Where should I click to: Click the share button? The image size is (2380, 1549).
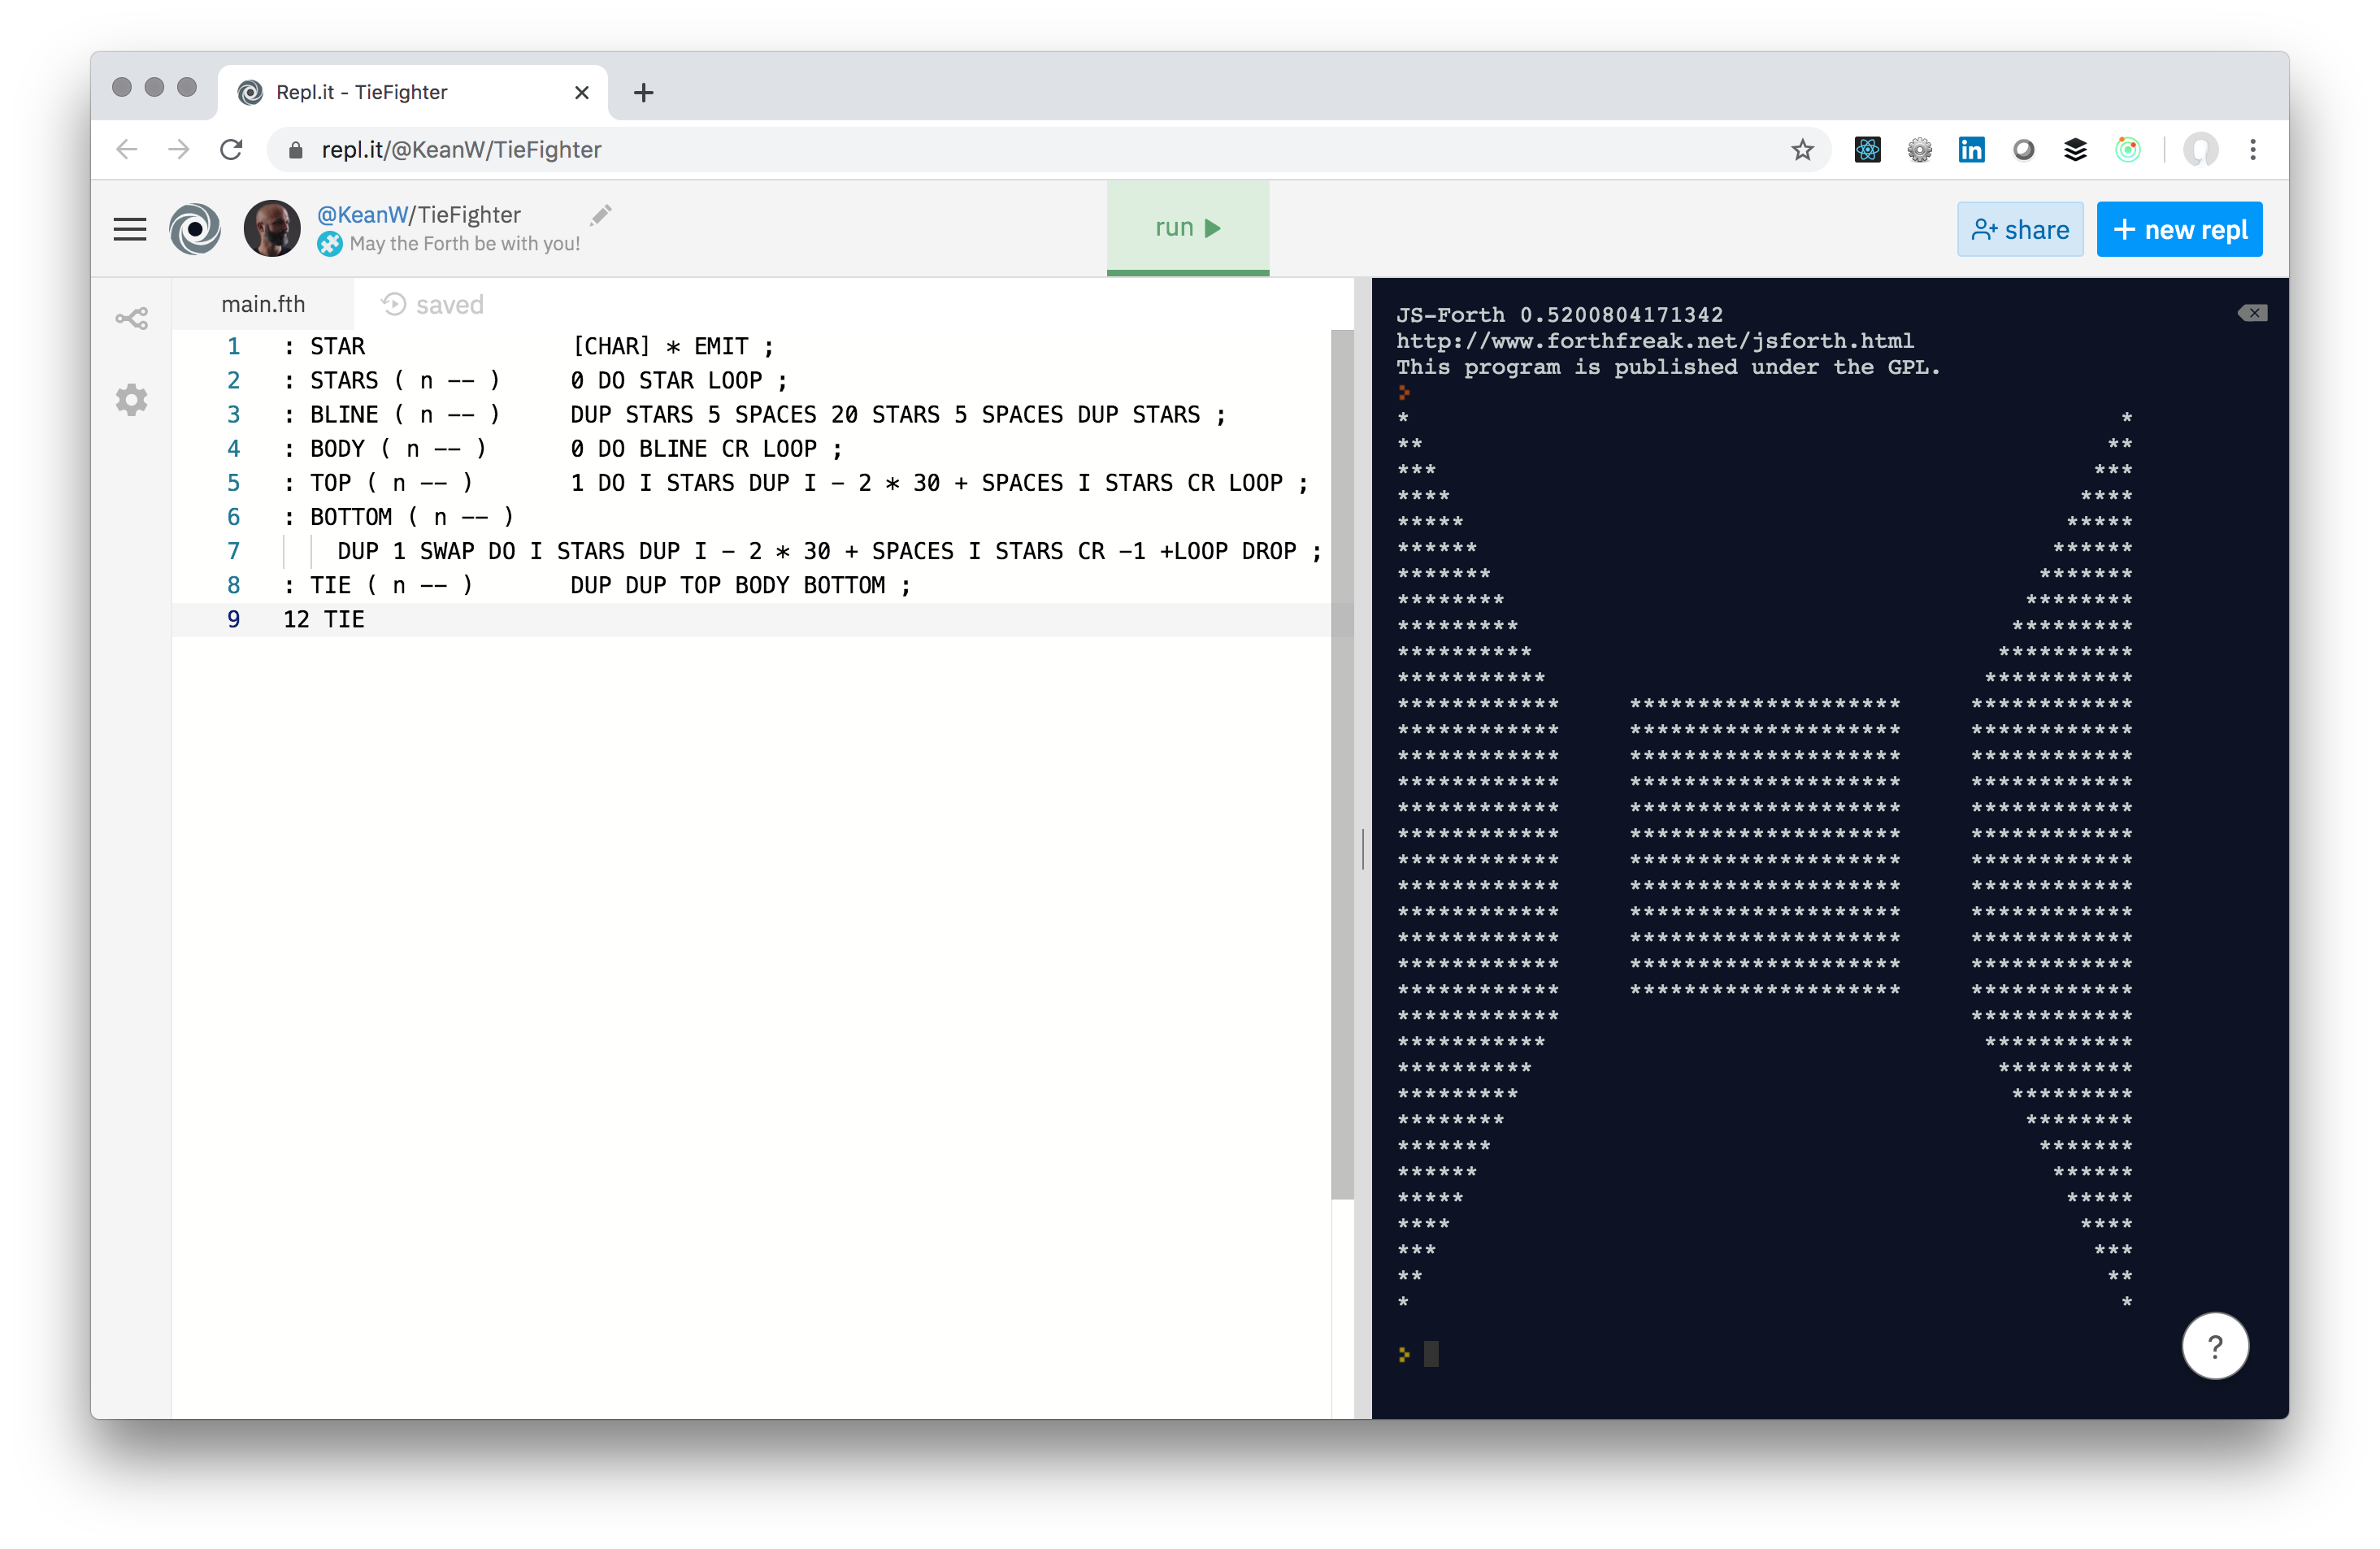point(2019,230)
